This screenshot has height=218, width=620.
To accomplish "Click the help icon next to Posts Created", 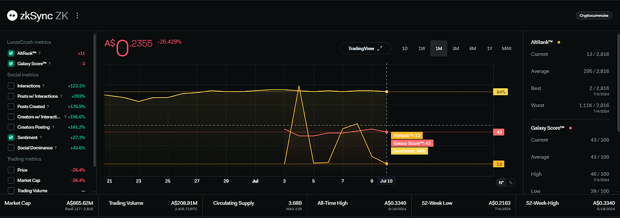I will [x=48, y=106].
